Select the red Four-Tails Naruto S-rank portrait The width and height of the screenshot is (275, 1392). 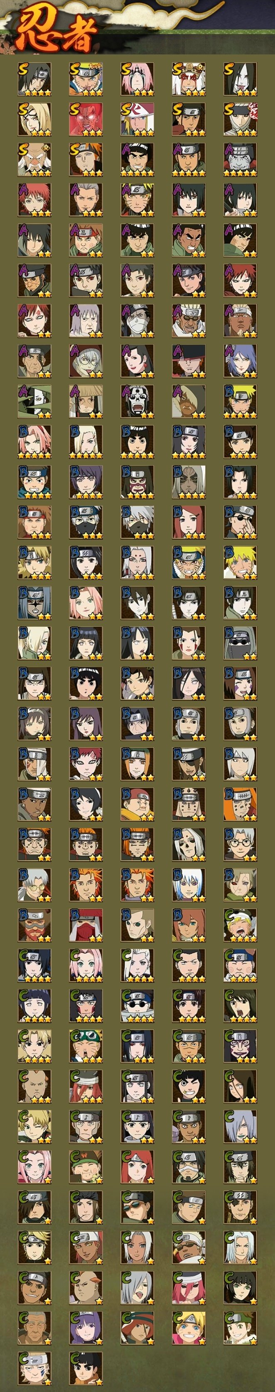point(86,120)
